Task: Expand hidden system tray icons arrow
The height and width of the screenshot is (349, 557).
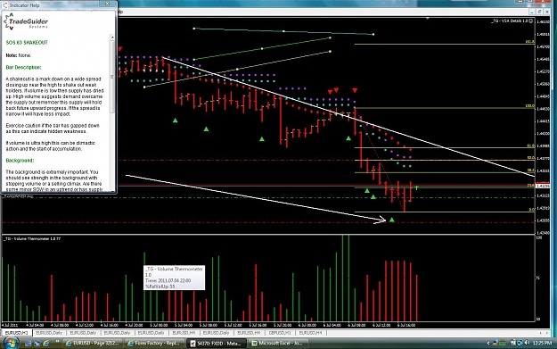Action: (x=488, y=344)
